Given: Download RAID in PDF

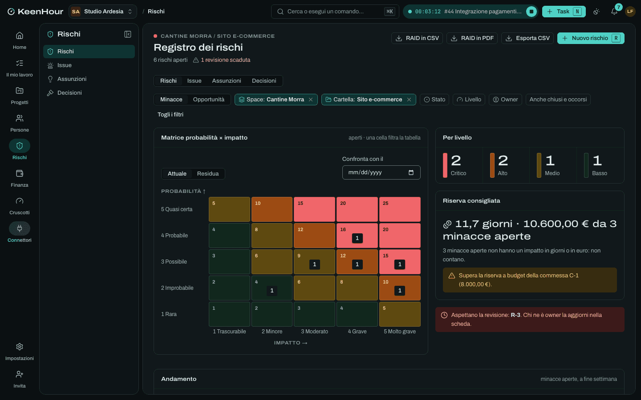Looking at the screenshot, I should point(472,38).
